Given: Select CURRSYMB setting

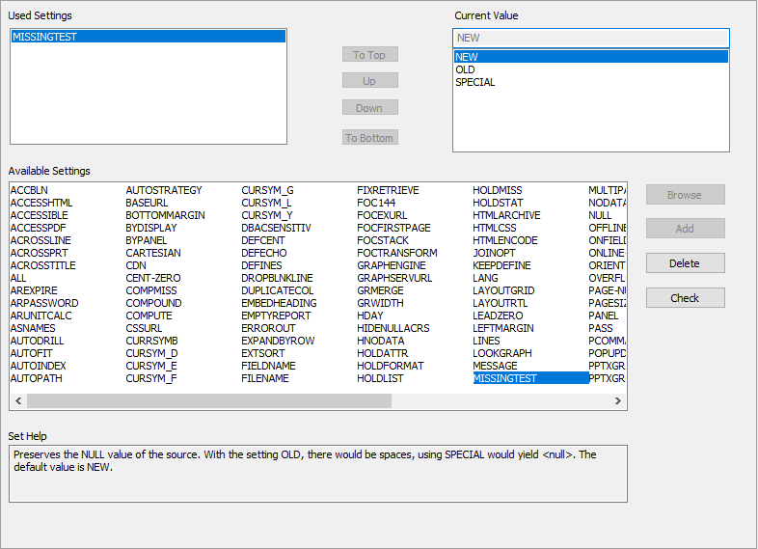Looking at the screenshot, I should [x=151, y=341].
